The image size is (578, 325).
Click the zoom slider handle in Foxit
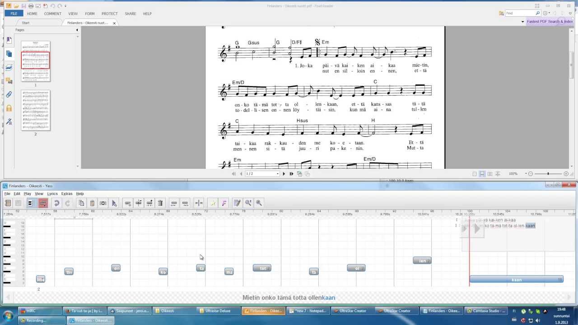548,174
